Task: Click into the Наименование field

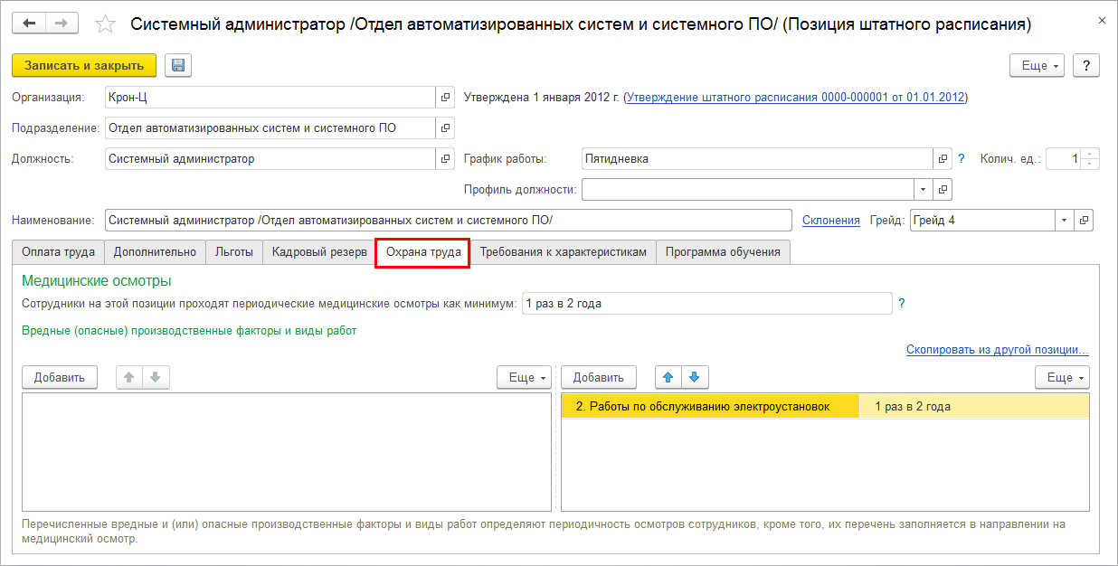Action: pos(448,221)
